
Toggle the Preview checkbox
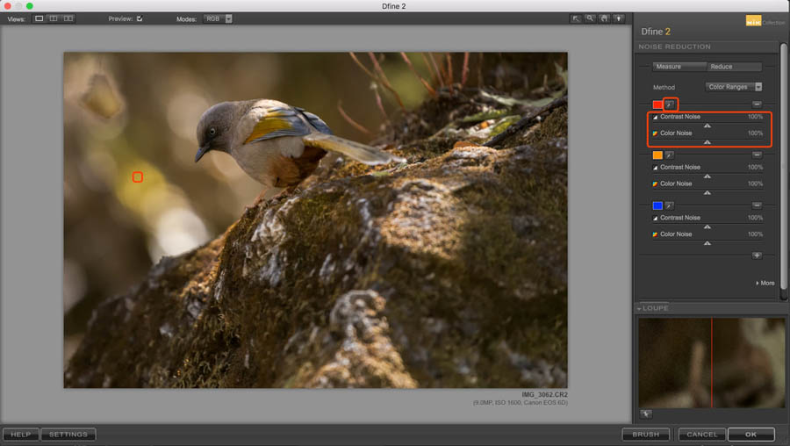click(140, 18)
